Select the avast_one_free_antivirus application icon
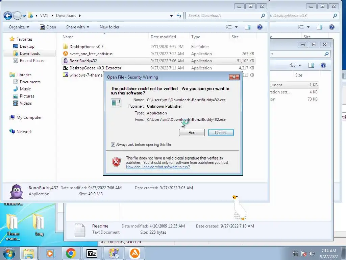Screen dimensions: 346x260 pyautogui.click(x=65, y=53)
